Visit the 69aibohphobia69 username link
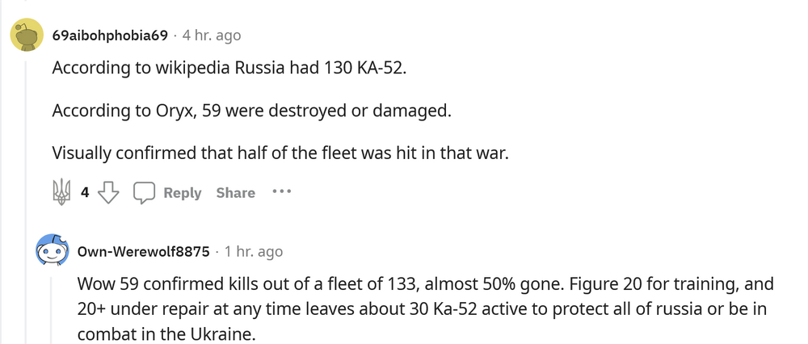 click(x=110, y=36)
